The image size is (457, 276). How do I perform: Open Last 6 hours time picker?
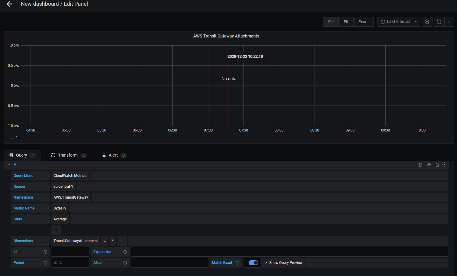(x=399, y=22)
